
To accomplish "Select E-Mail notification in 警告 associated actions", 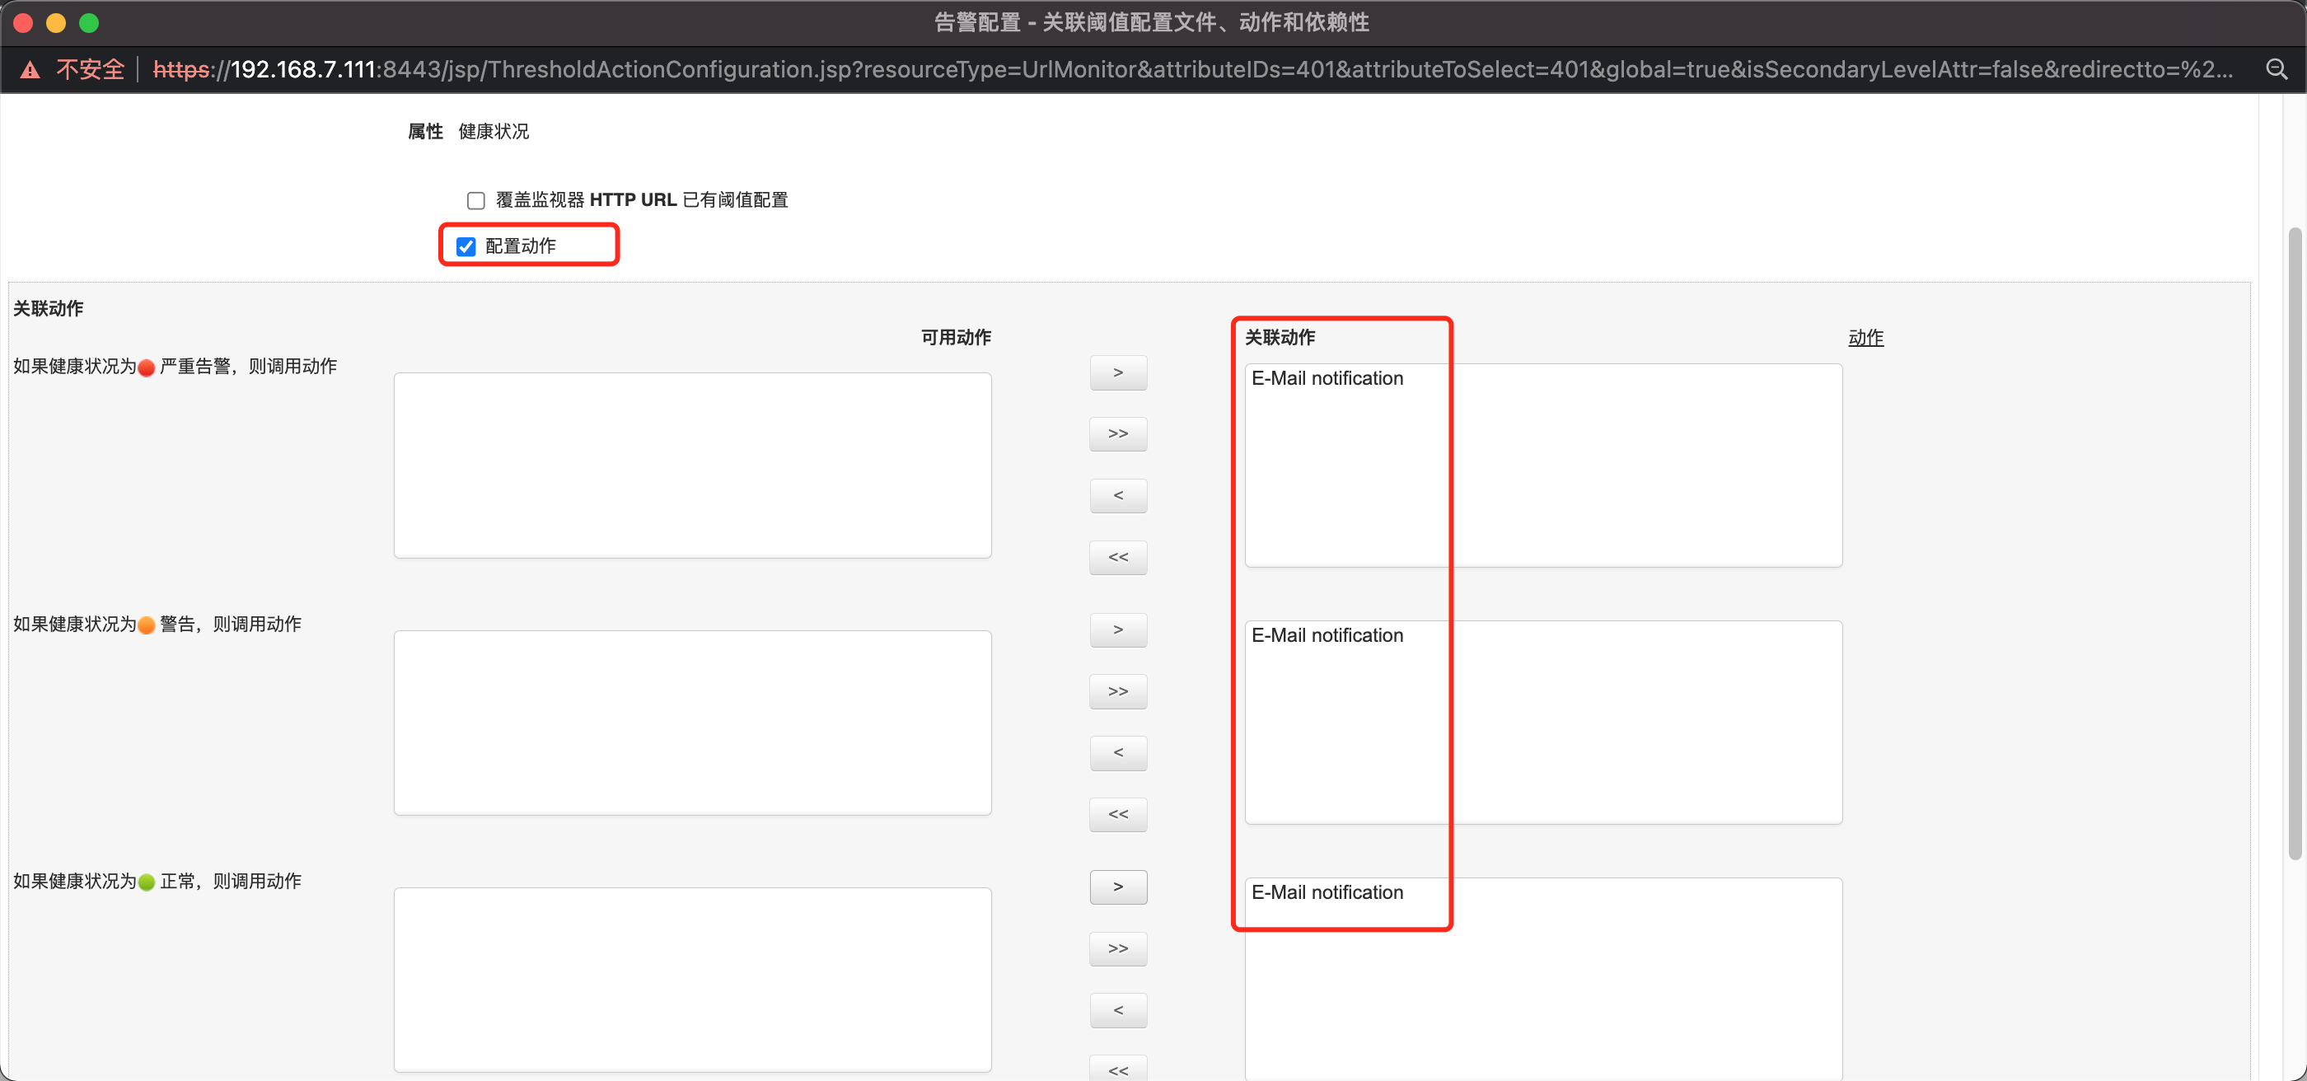I will click(x=1327, y=636).
